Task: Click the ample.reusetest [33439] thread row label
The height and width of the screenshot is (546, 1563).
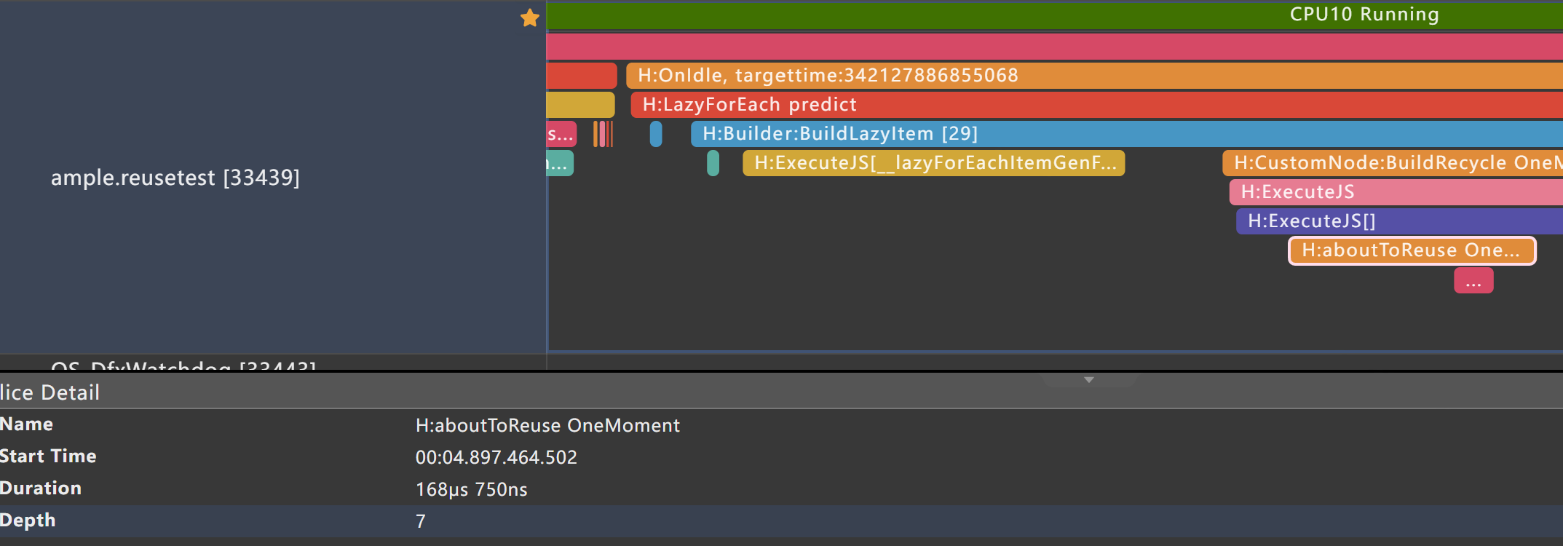Action: (175, 178)
